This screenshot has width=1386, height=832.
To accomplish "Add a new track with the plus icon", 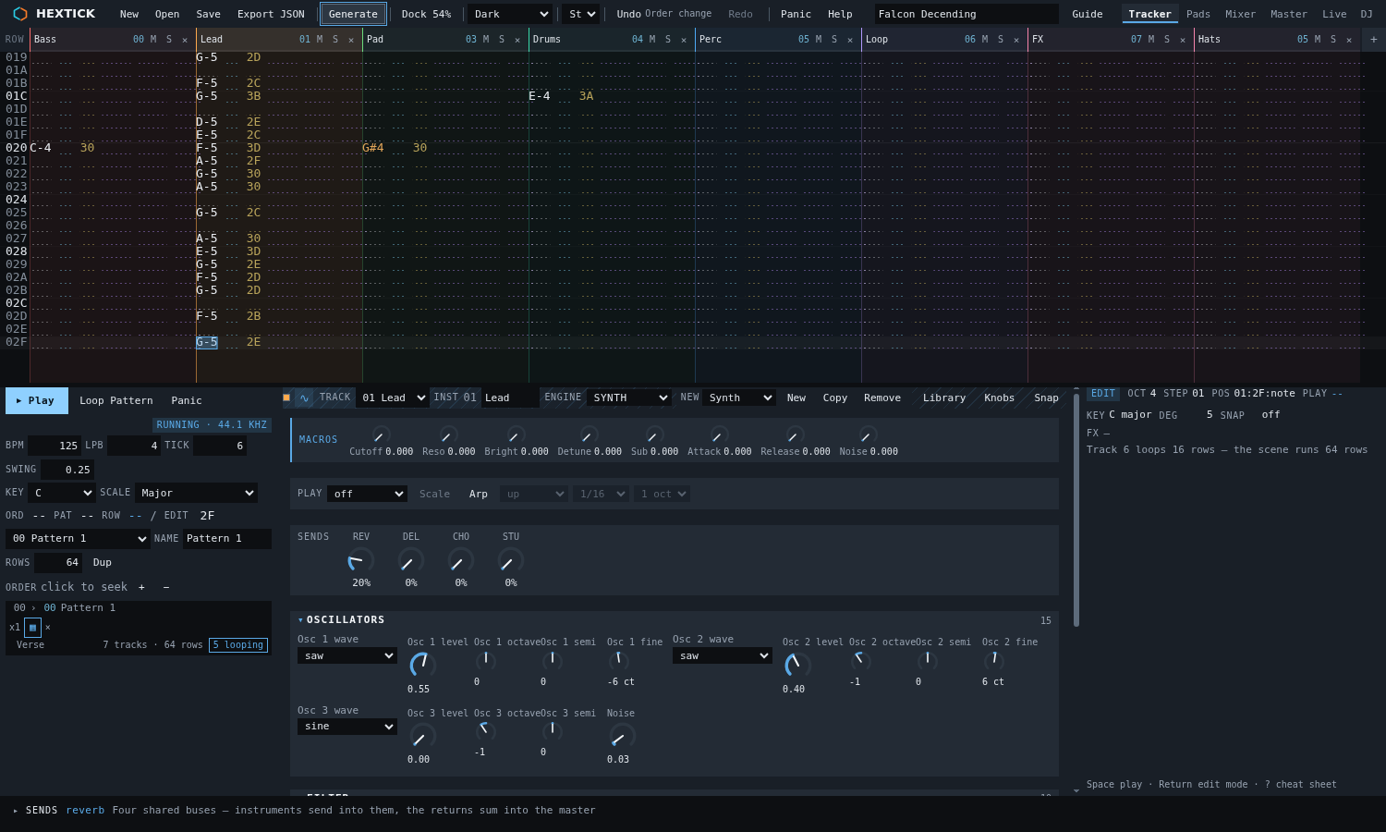I will tap(1373, 40).
